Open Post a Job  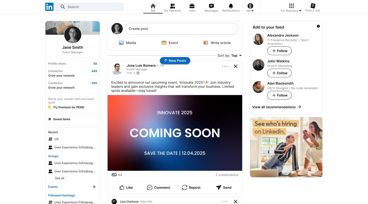coord(313,7)
